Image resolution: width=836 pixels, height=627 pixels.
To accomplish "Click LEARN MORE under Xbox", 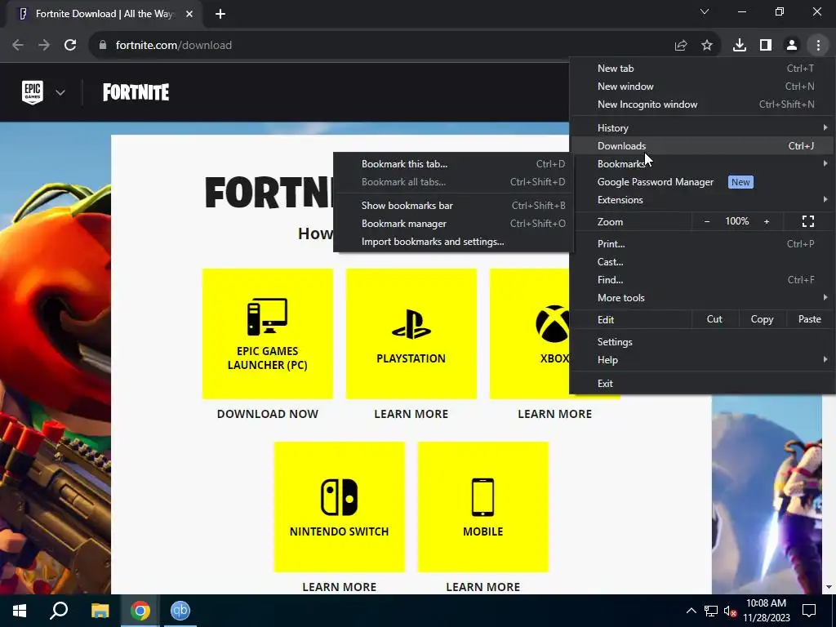I will [554, 414].
